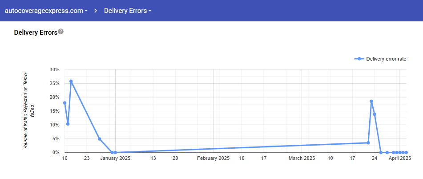Click the late December data point at 5%
This screenshot has width=423, height=179.
point(100,139)
